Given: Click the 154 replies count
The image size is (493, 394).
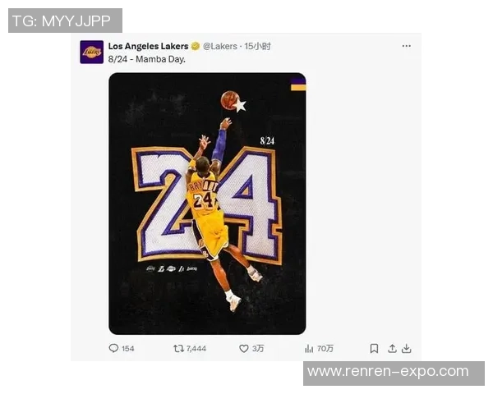Looking at the screenshot, I should click(128, 349).
